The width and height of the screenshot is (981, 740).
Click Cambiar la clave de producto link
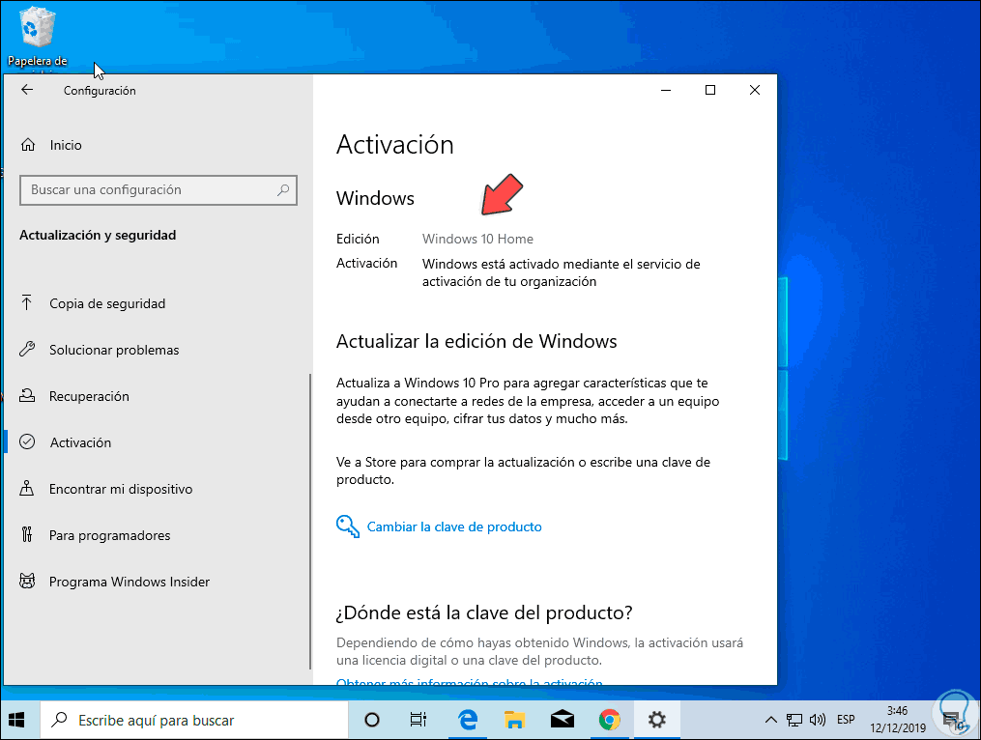pyautogui.click(x=454, y=527)
